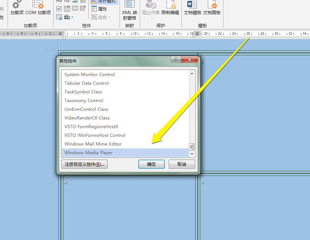The height and width of the screenshot is (240, 310).
Task: Confirm with the 确定 button
Action: pos(151,164)
